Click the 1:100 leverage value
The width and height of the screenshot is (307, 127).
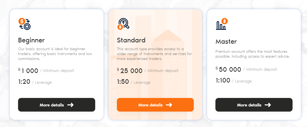tap(223, 81)
